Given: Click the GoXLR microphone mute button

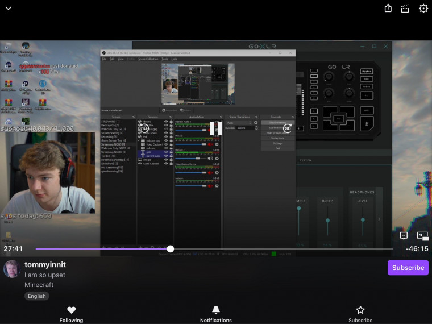Looking at the screenshot, I should pos(367,124).
